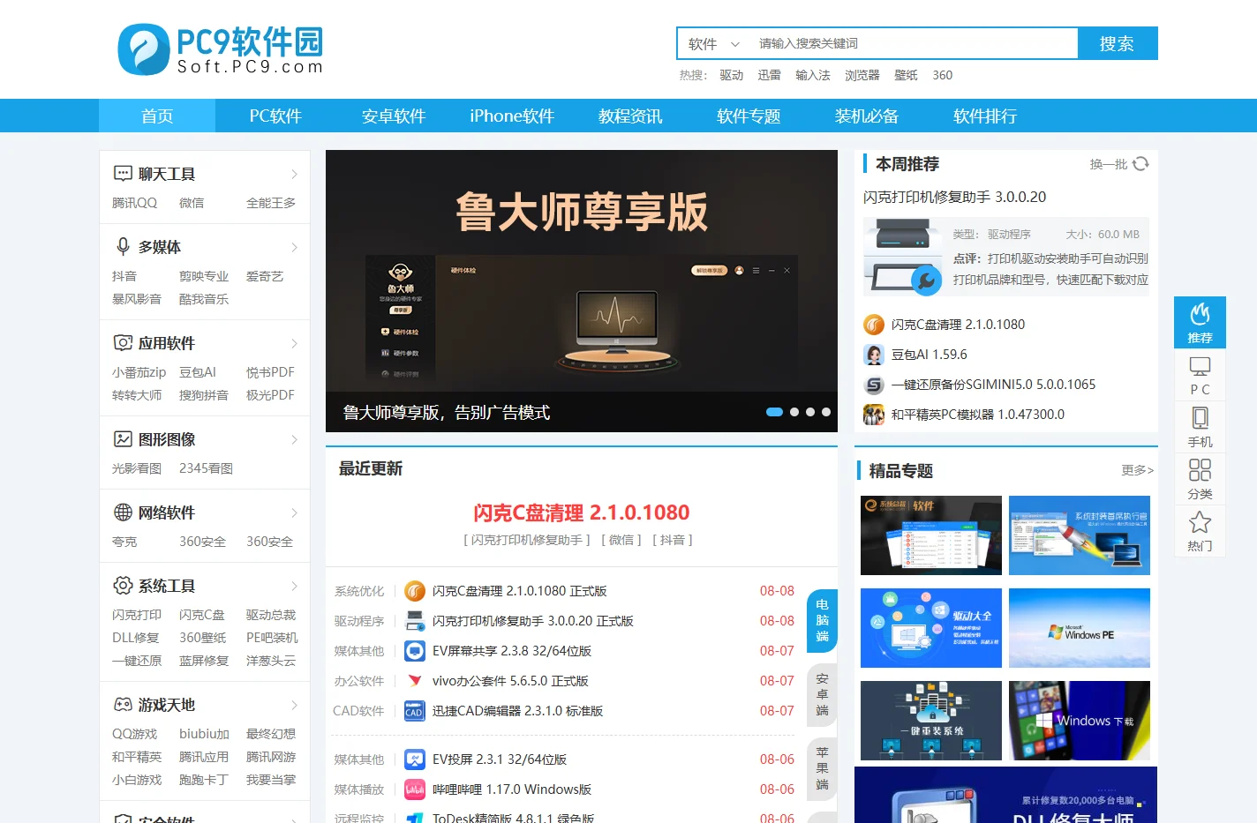Image resolution: width=1257 pixels, height=823 pixels.
Task: Open the 系统优化 category label
Action: [x=359, y=591]
